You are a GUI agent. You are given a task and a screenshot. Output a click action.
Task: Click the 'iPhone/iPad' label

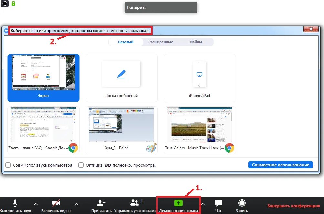(199, 96)
